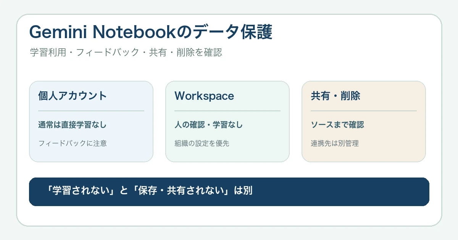The height and width of the screenshot is (240, 458).
Task: Select the 'Workspace' card heading
Action: tap(204, 96)
